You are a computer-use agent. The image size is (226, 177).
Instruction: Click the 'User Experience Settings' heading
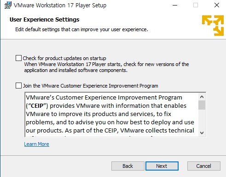coord(45,20)
